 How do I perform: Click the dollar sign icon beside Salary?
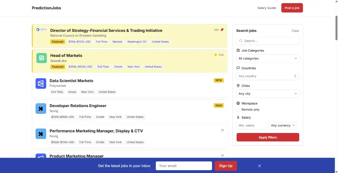coord(238,117)
